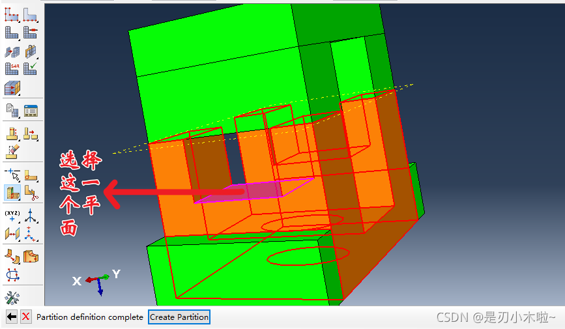The width and height of the screenshot is (565, 329).
Task: Open the wrench and screwdriver tools icon
Action: [x=12, y=297]
